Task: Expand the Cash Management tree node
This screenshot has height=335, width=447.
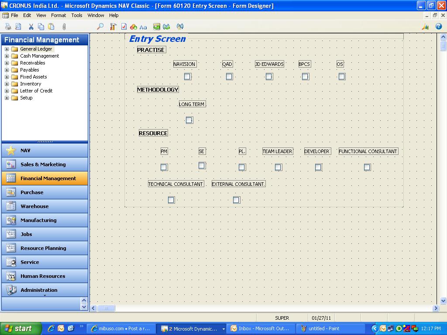Action: 7,56
